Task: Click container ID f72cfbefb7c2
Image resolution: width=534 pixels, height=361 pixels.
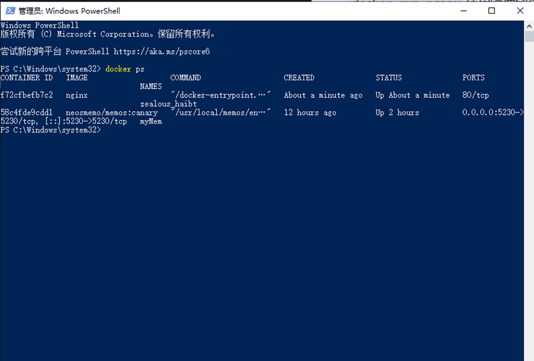Action: [27, 95]
